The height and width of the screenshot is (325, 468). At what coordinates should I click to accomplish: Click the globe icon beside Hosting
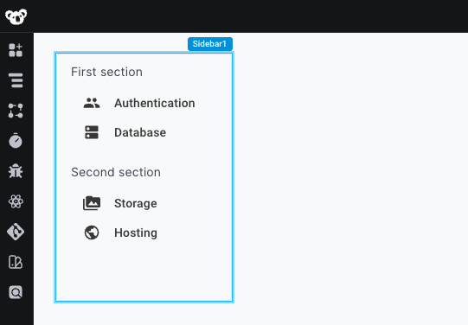(x=92, y=233)
